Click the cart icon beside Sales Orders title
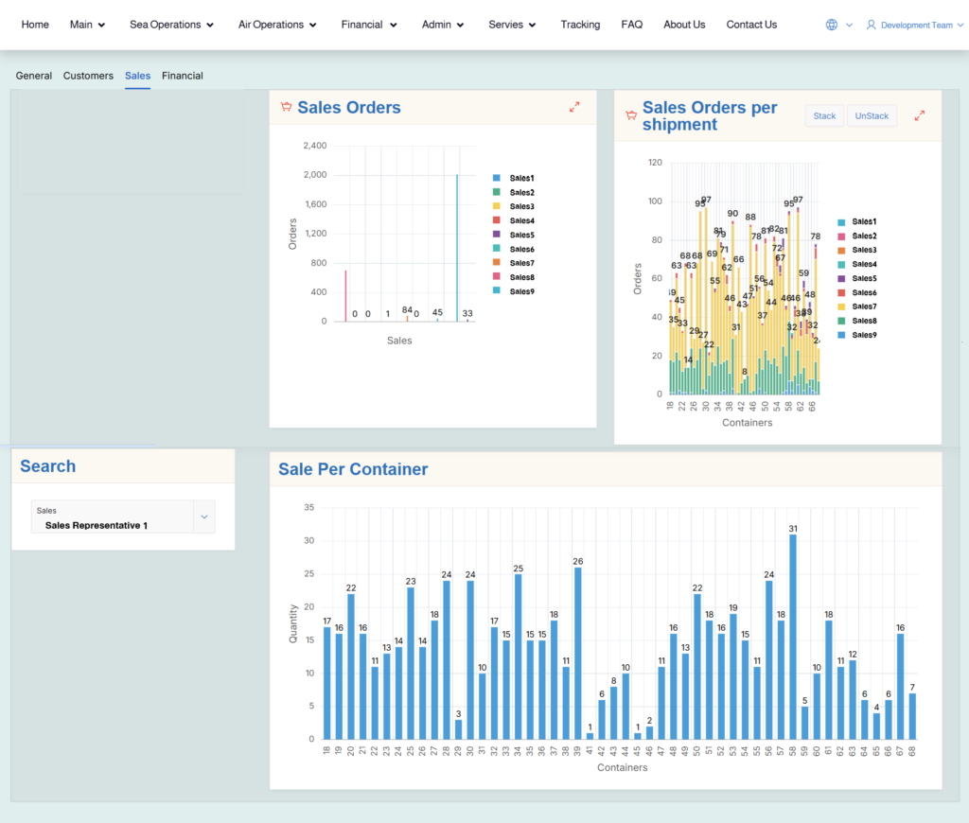The width and height of the screenshot is (969, 823). 286,107
